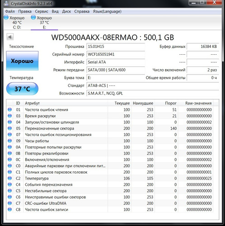Image resolution: width=225 pixels, height=226 pixels.
Task: Click status icon for attribute C4
Action: click(x=10, y=184)
